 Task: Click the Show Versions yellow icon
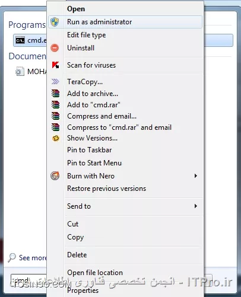56,138
